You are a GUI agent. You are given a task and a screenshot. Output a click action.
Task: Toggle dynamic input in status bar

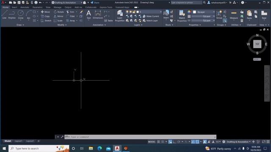point(170,142)
